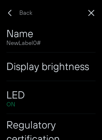The width and height of the screenshot is (102, 140).
Task: Toggle the LED setting
Action: 51,97
